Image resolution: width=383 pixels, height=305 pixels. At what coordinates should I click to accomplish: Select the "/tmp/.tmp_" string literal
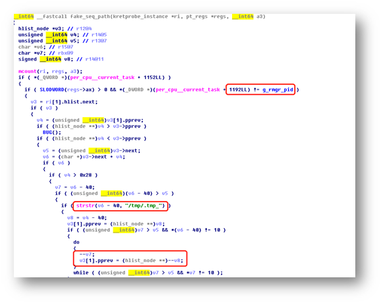tap(144, 206)
